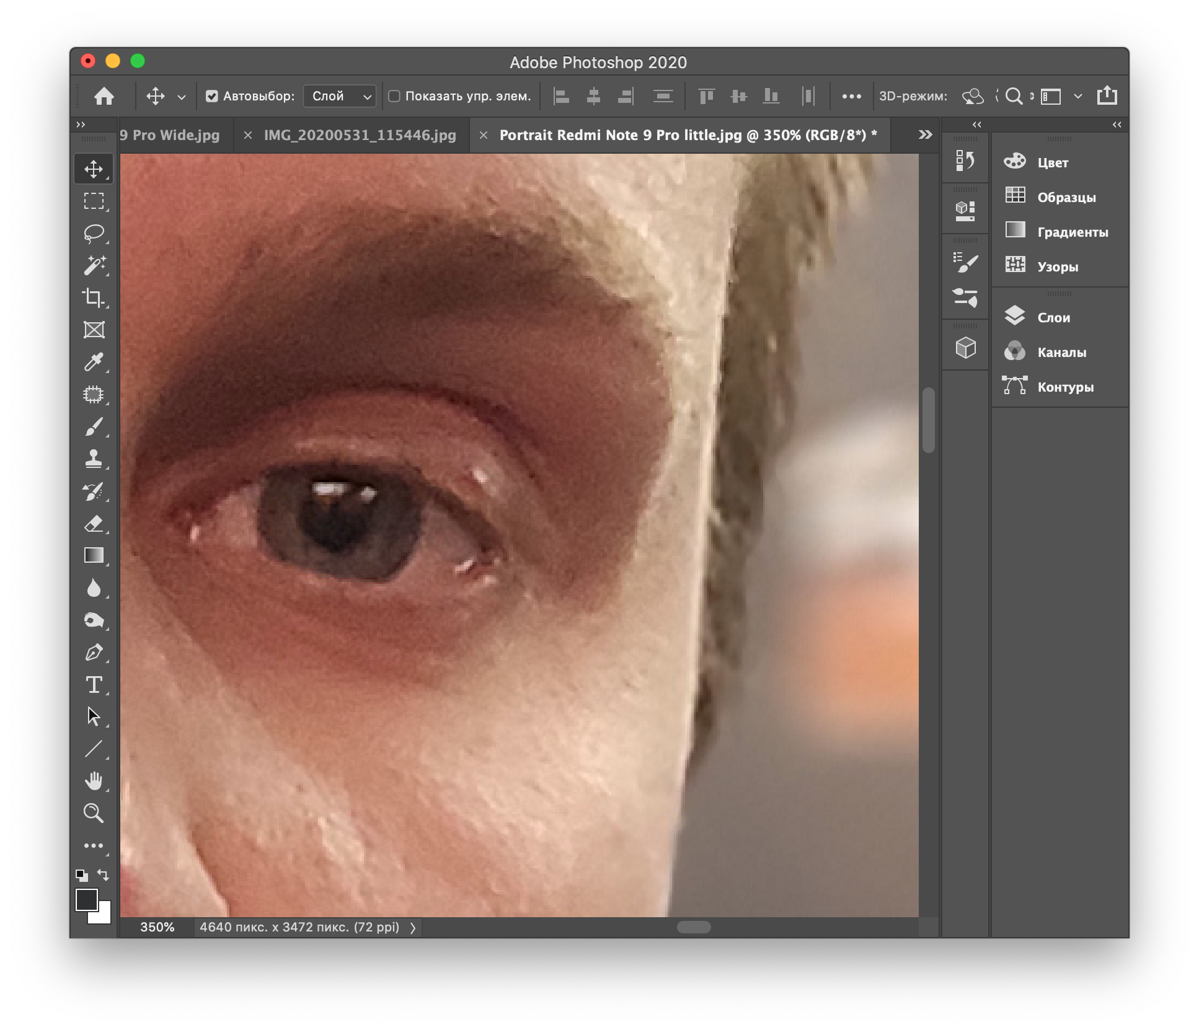Open the Слой auto-select dropdown
The height and width of the screenshot is (1030, 1199).
(x=340, y=96)
